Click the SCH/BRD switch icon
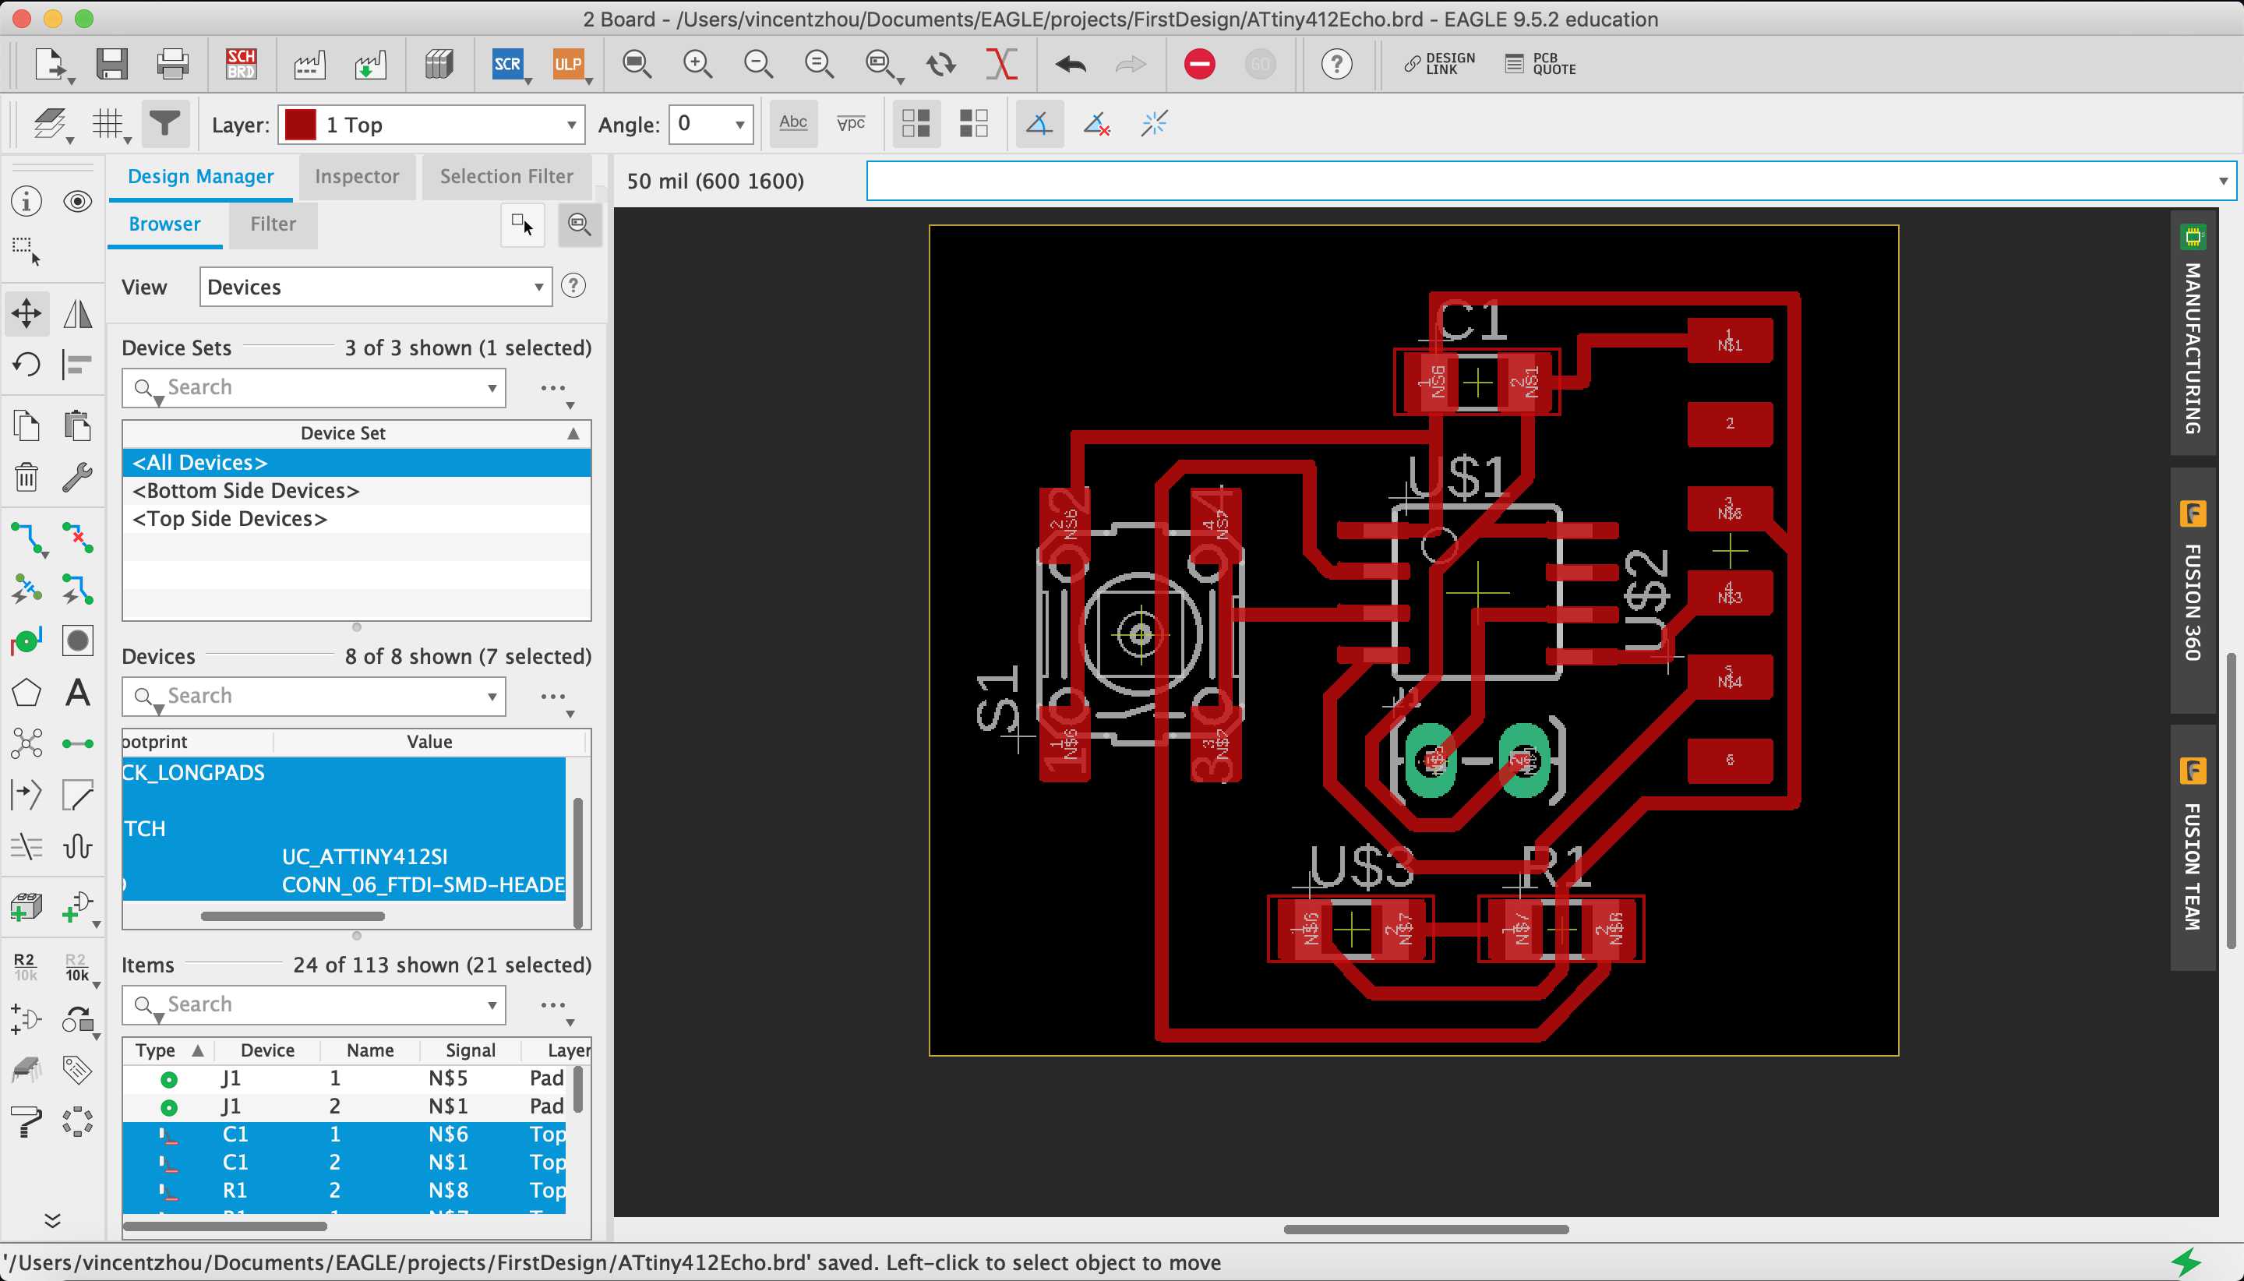 pyautogui.click(x=240, y=64)
